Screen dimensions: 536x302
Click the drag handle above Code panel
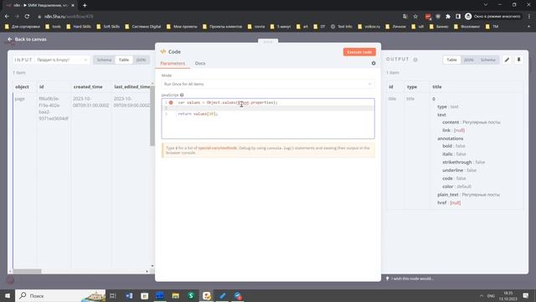click(268, 41)
